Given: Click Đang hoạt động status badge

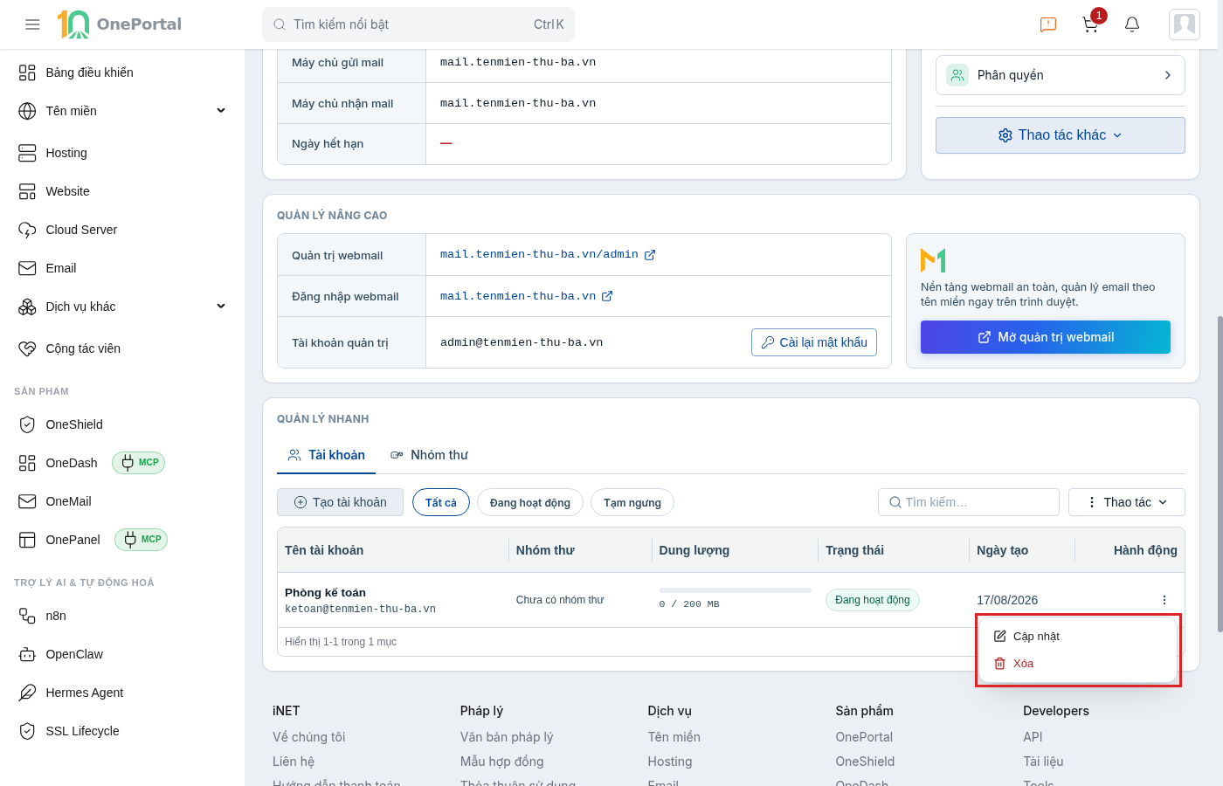Looking at the screenshot, I should tap(873, 600).
